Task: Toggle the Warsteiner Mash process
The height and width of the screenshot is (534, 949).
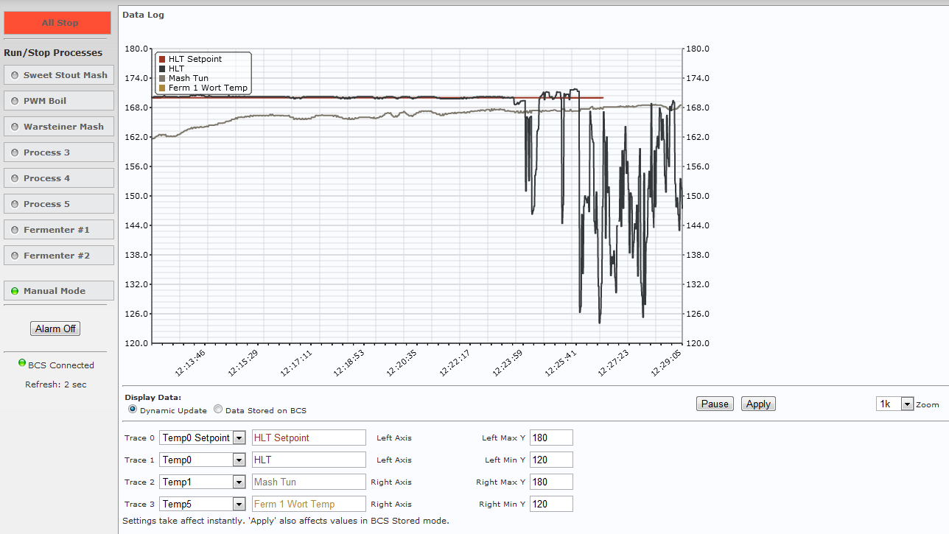Action: click(59, 127)
